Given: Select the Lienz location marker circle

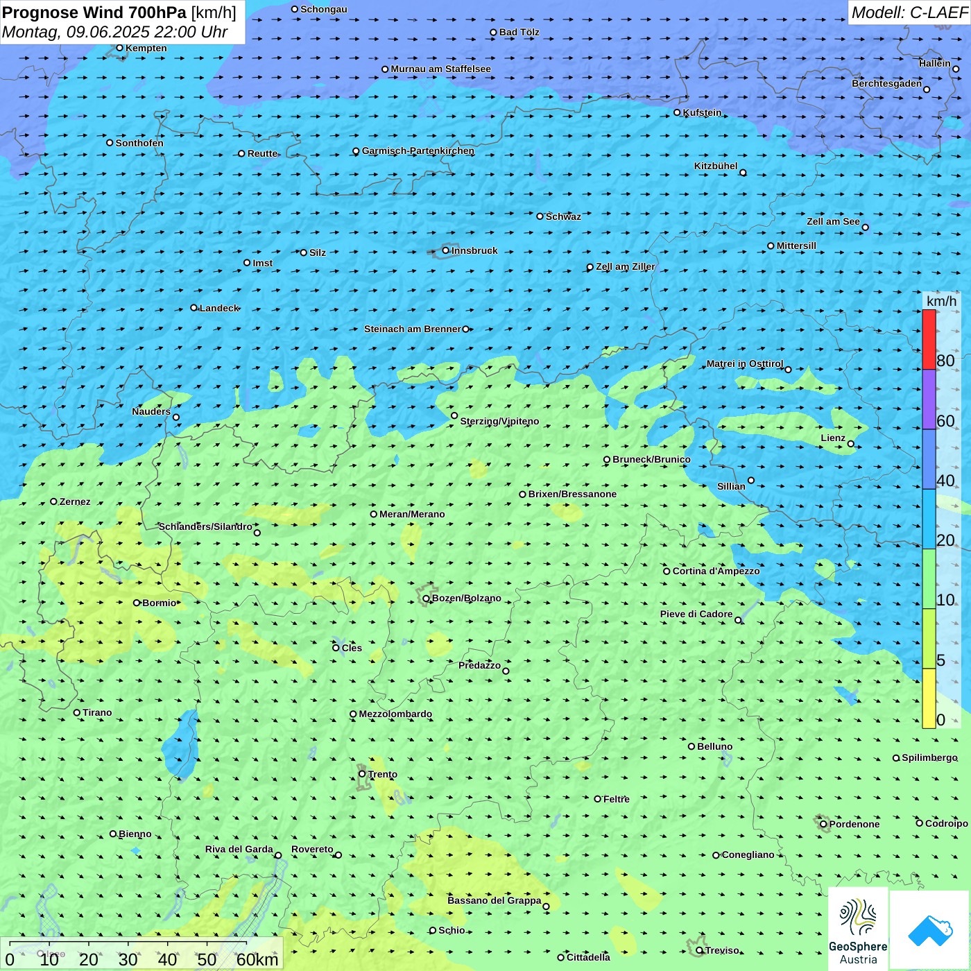Looking at the screenshot, I should click(851, 444).
